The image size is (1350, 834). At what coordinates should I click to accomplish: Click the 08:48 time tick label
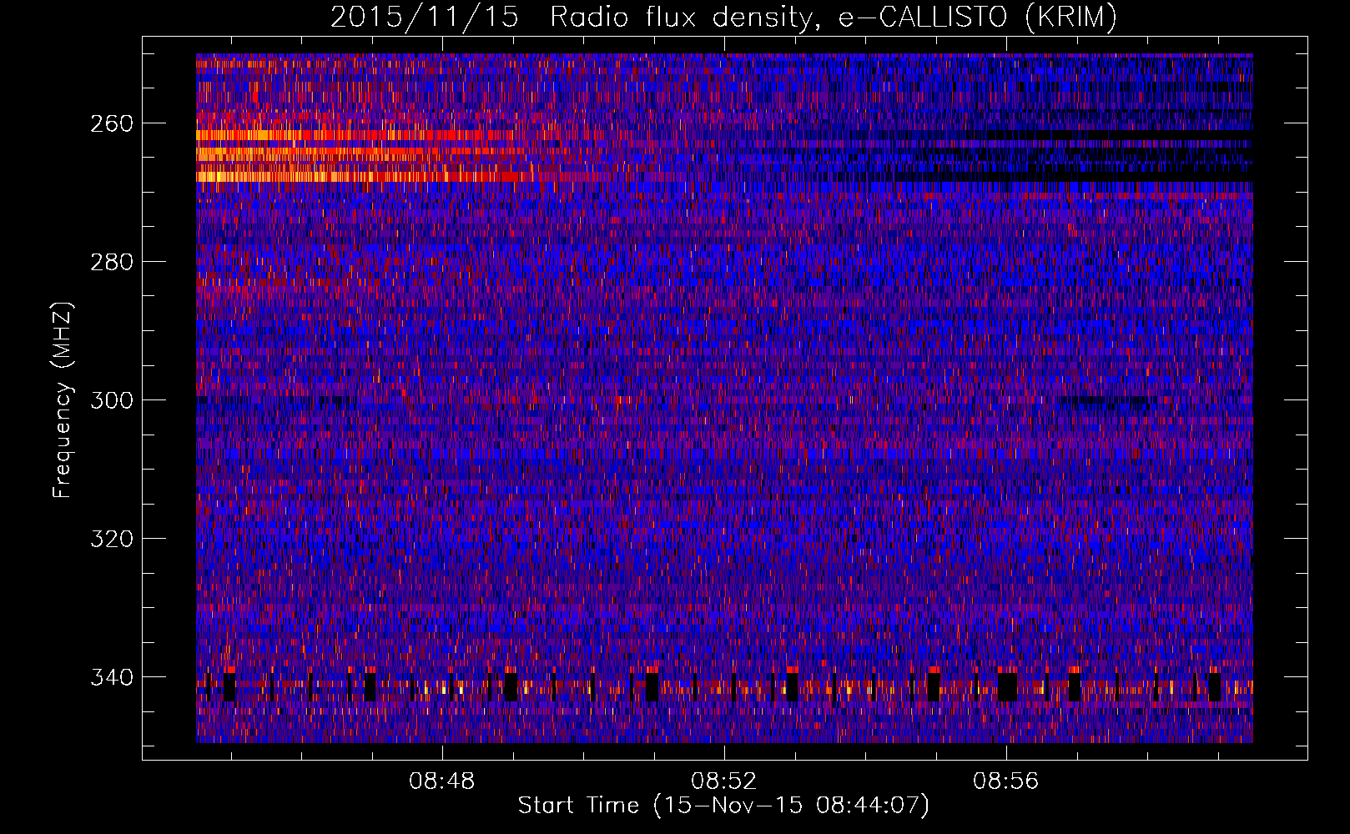[x=441, y=781]
